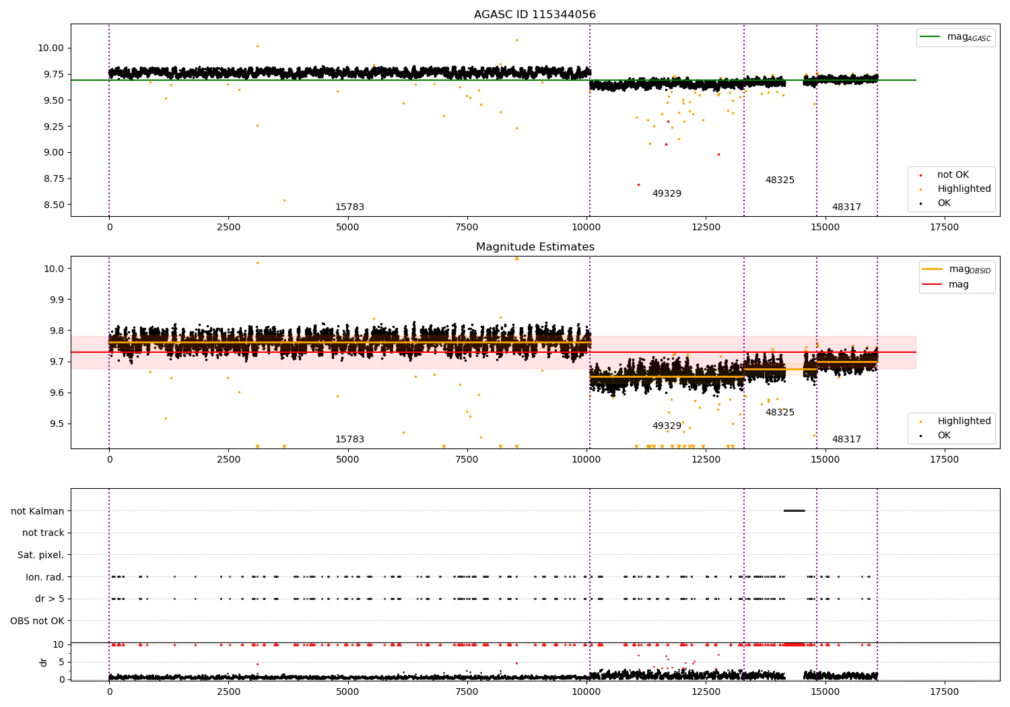Click OBSID label 49329 in top plot
The image size is (1010, 707).
click(x=667, y=194)
